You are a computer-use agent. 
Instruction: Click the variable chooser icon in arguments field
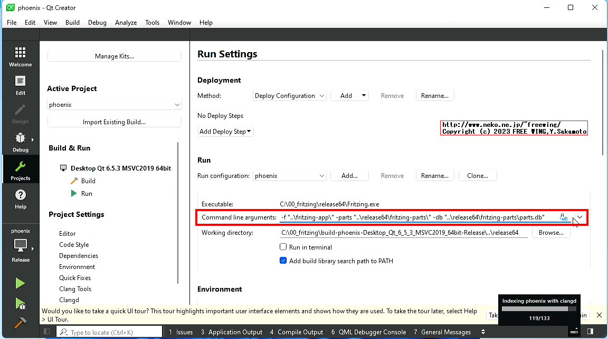click(x=564, y=217)
